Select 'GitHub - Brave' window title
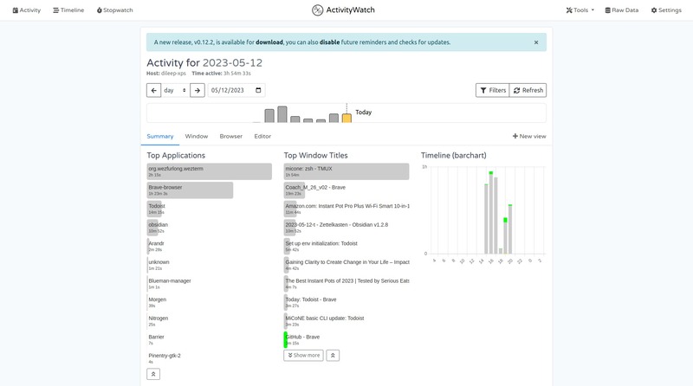Viewport: 693px width, 386px height. coord(346,339)
